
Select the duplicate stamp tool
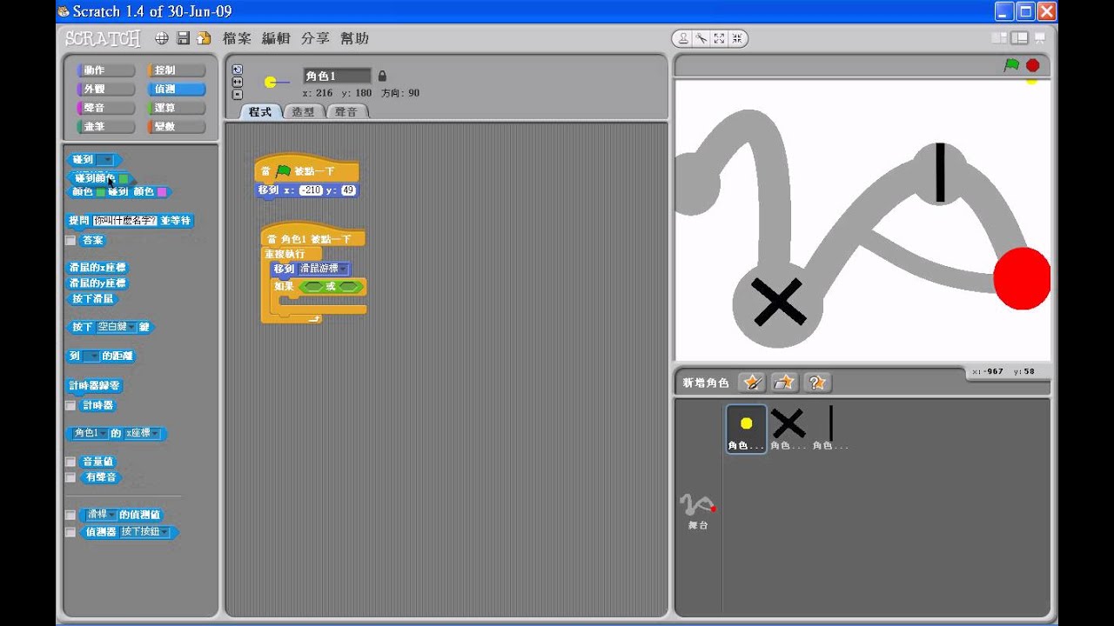point(683,38)
